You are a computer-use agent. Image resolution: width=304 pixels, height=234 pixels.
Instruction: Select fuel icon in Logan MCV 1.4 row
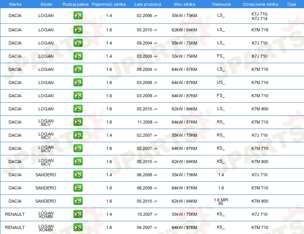point(78,135)
